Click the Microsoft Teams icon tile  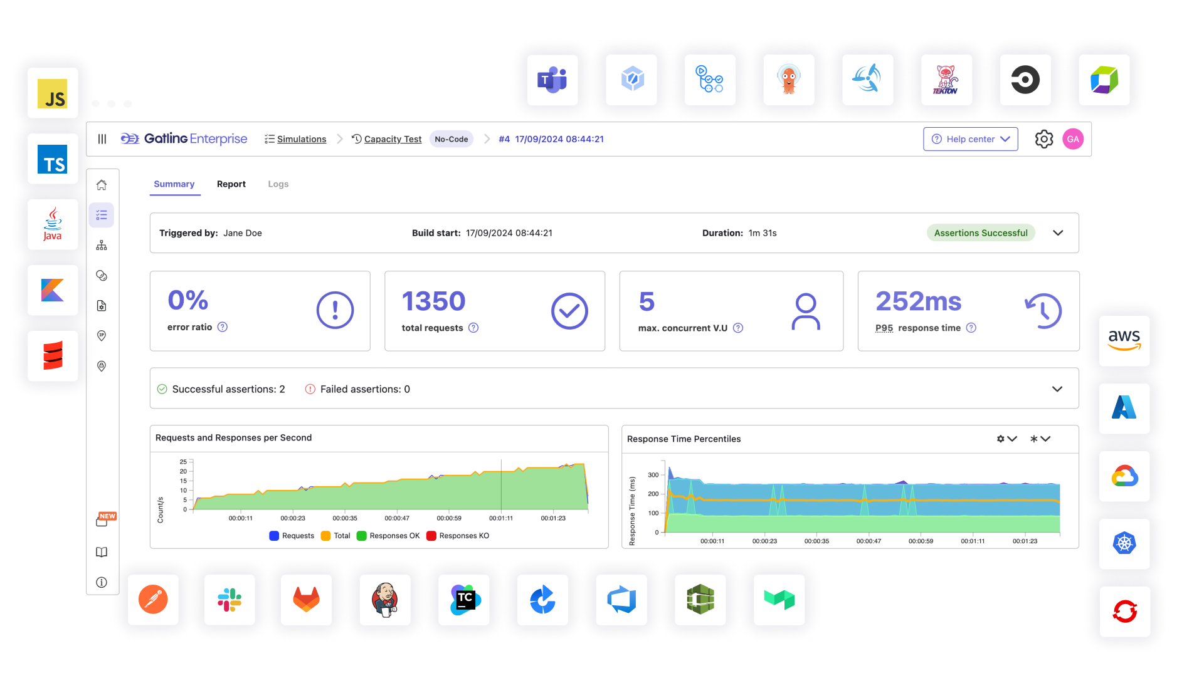pos(552,80)
